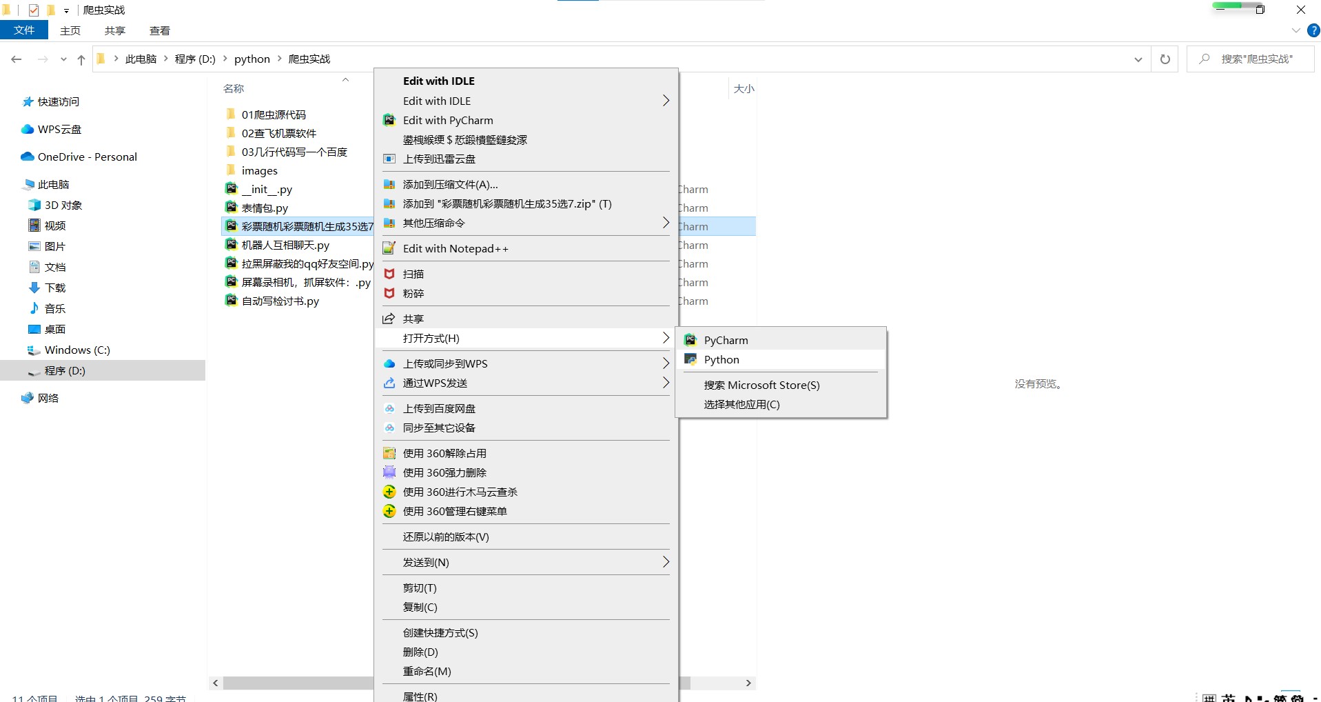Screen dimensions: 1321x702
Task: Expand the Edit with IDLE submenu arrow
Action: (x=666, y=101)
